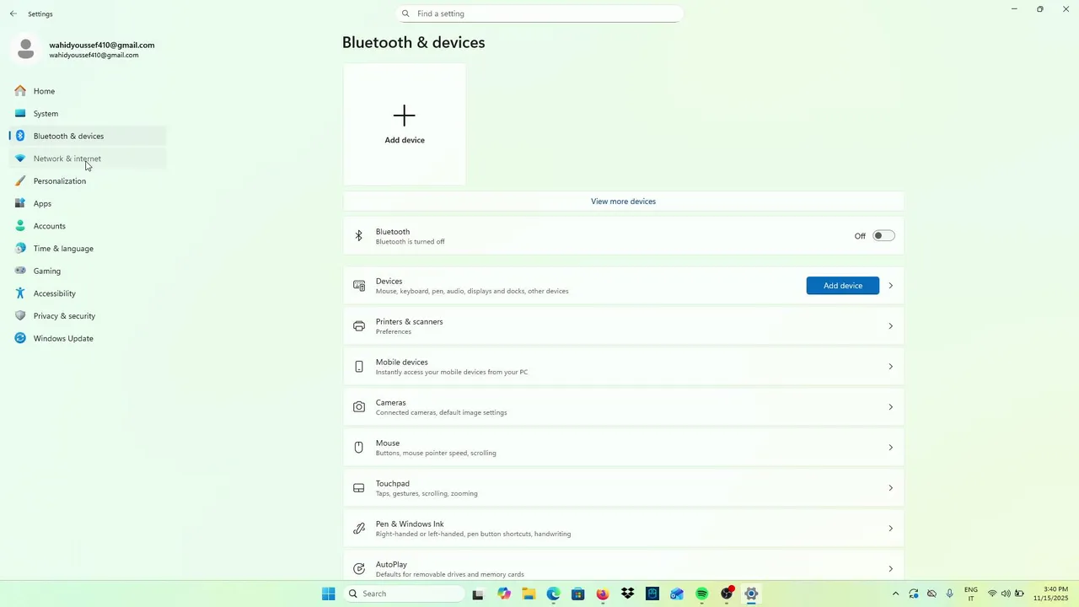Launch File Explorer from taskbar
The image size is (1079, 607).
pos(529,594)
